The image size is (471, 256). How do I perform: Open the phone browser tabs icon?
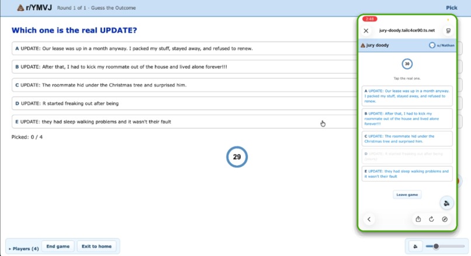(x=448, y=30)
